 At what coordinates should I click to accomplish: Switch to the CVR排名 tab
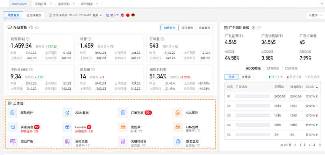point(291,68)
